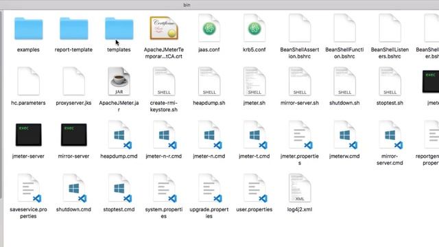Select the shutdown.sh shell script

[x=344, y=81]
